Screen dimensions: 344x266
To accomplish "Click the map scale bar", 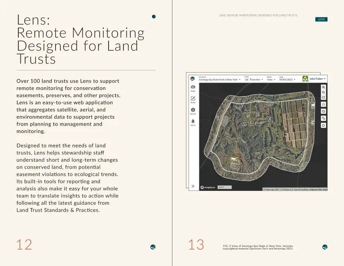I will [x=225, y=187].
